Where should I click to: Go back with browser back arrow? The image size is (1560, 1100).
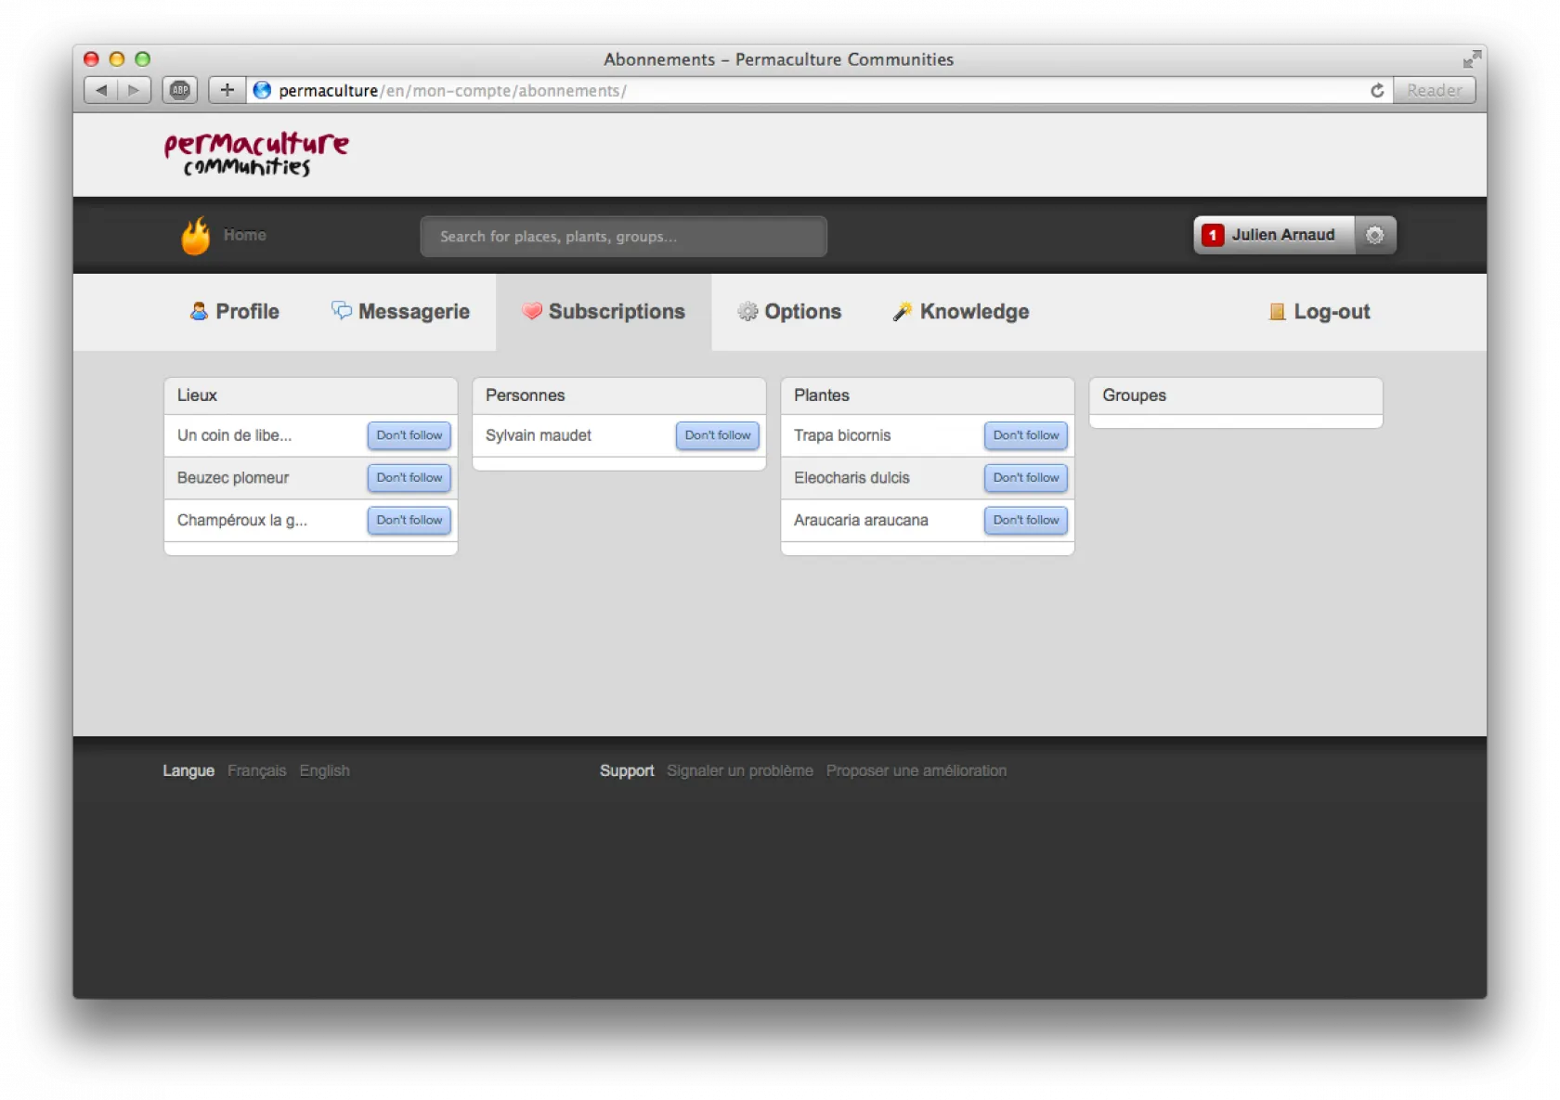point(101,90)
